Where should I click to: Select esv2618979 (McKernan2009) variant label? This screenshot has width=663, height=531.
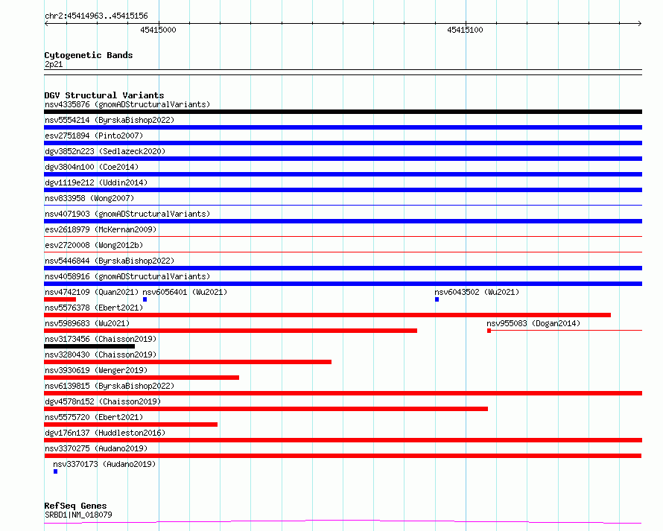(101, 229)
